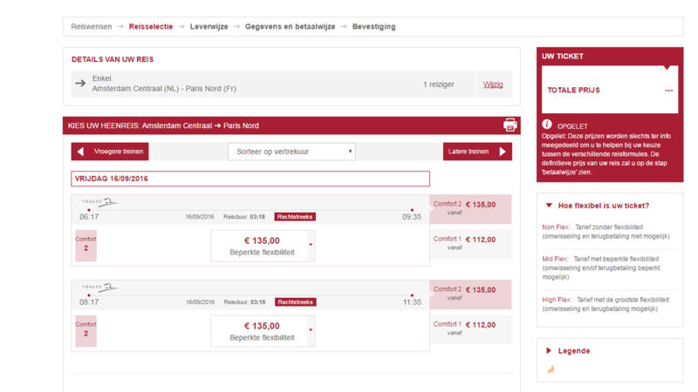
Task: Click the left arrow on Vroegere treinen
Action: click(81, 152)
